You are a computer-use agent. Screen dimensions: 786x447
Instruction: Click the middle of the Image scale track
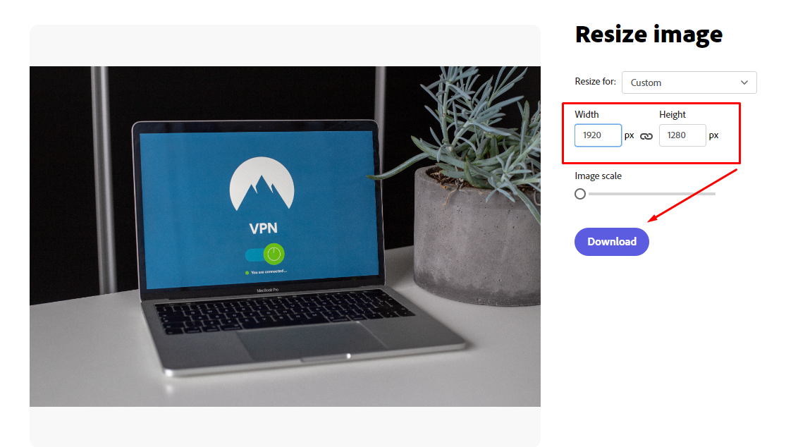(x=651, y=194)
